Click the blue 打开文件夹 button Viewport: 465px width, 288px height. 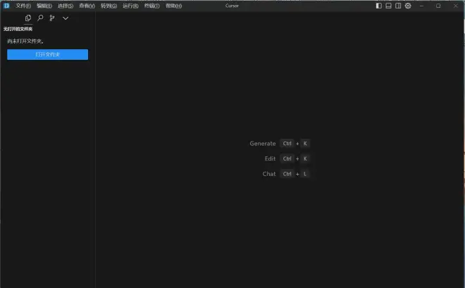click(47, 55)
